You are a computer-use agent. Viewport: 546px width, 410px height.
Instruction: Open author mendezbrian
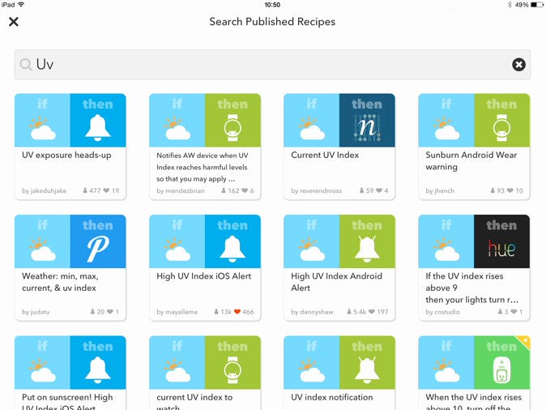pos(181,190)
